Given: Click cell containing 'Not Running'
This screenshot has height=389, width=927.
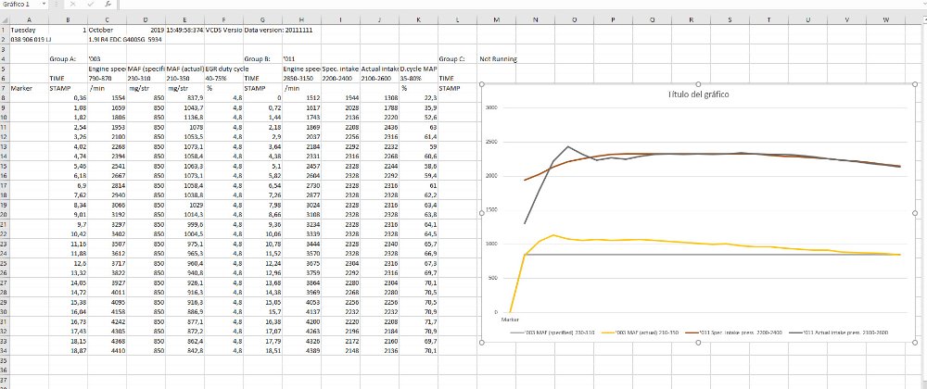Looking at the screenshot, I should pyautogui.click(x=499, y=58).
